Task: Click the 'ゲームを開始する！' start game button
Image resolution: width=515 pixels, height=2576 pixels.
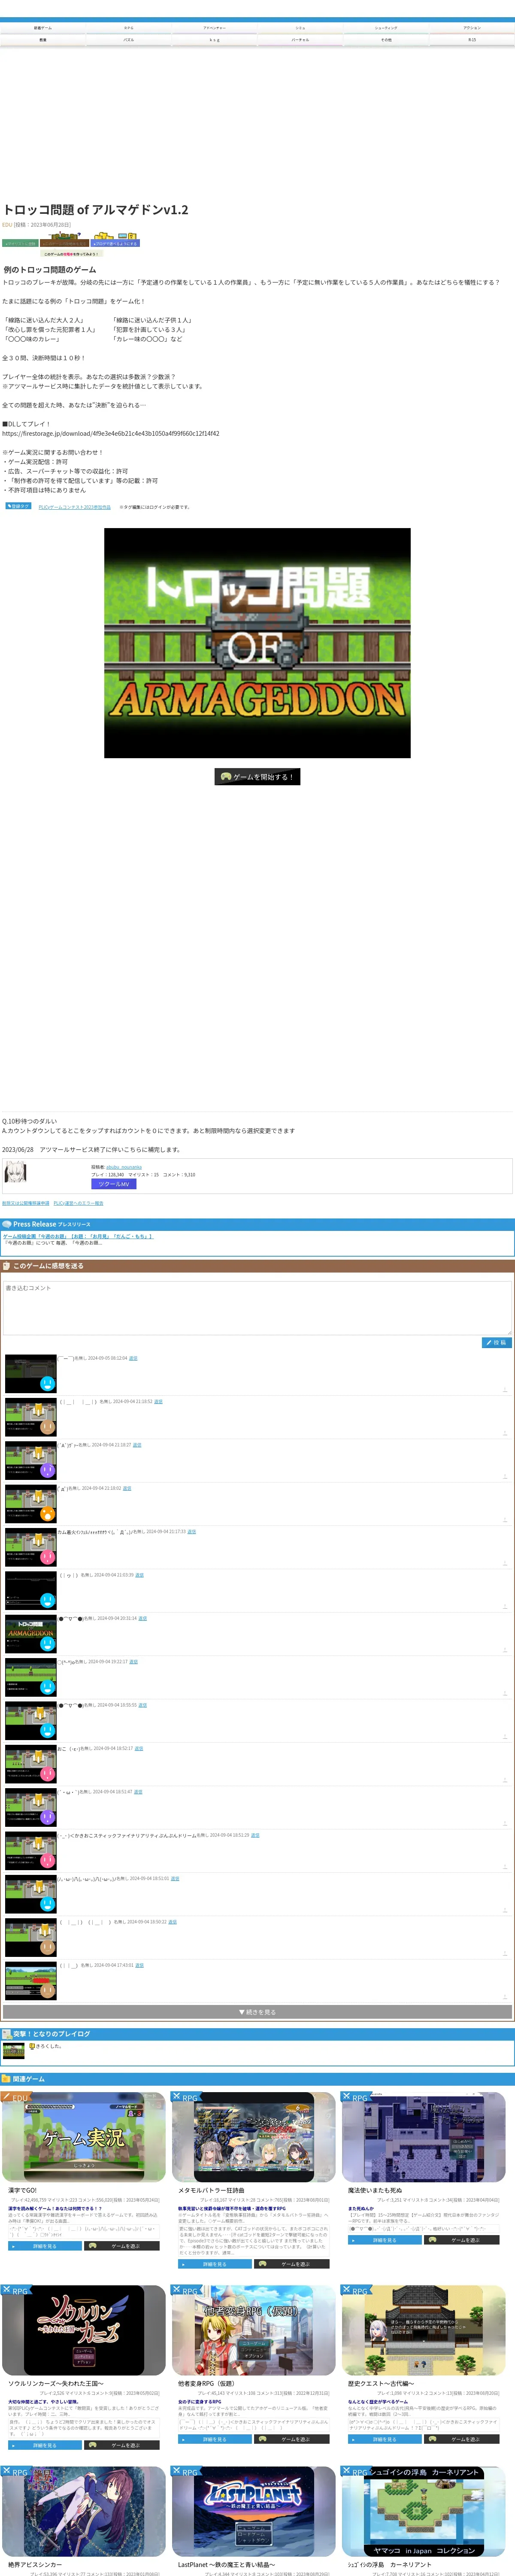Action: click(x=257, y=776)
